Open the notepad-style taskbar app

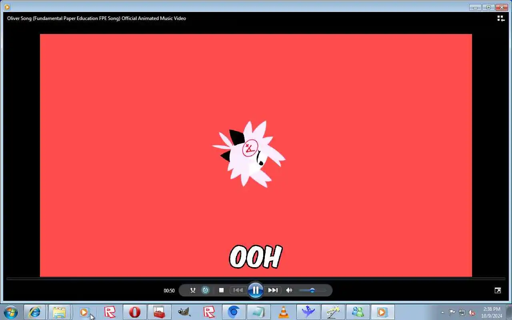(258, 312)
